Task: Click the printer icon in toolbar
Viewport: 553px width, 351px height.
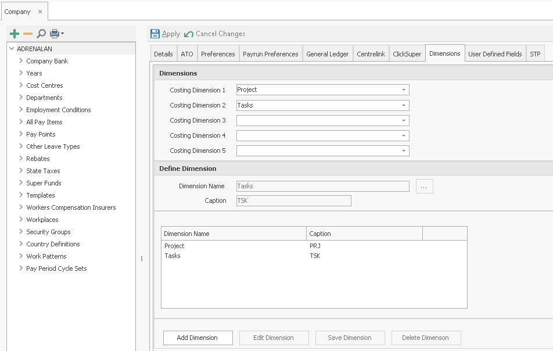Action: pos(55,34)
